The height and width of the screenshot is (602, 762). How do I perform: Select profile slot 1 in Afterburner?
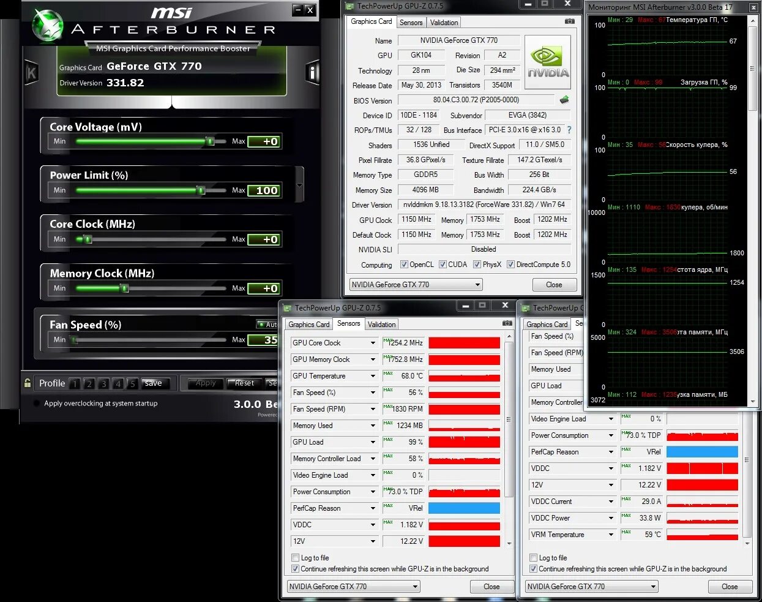(75, 384)
